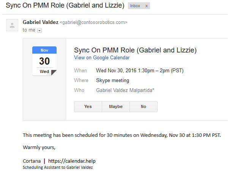The height and width of the screenshot is (192, 232).
Task: Click 'Scheduling Assistant to Gabriel Valdez' signature line
Action: coord(58,167)
